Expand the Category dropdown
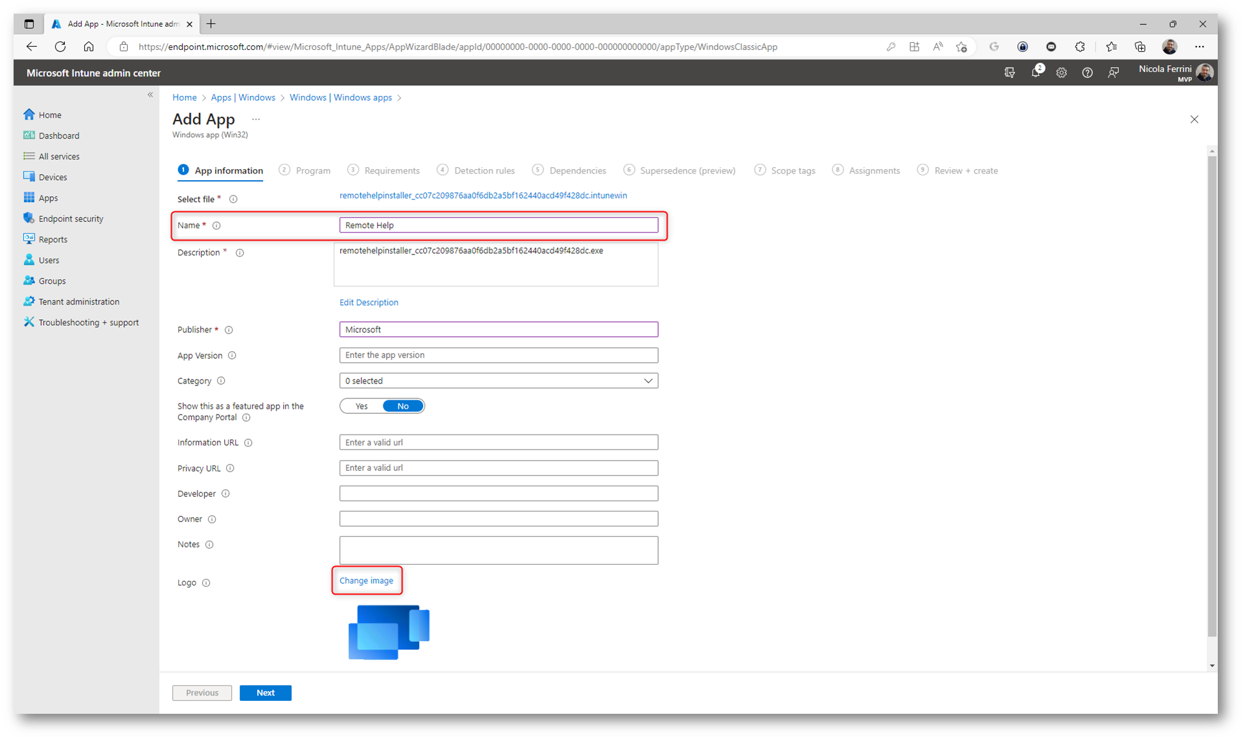Screen dimensions: 1245x741 (498, 381)
